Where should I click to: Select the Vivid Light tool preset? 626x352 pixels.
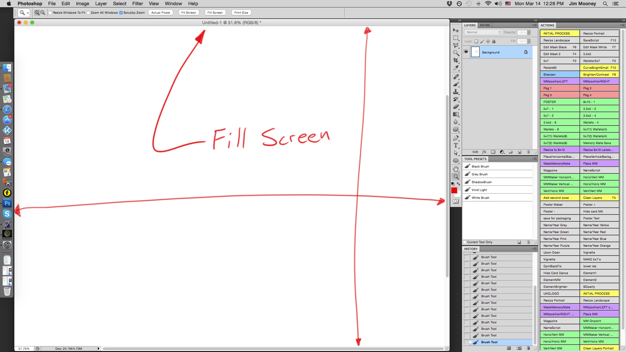tap(479, 190)
